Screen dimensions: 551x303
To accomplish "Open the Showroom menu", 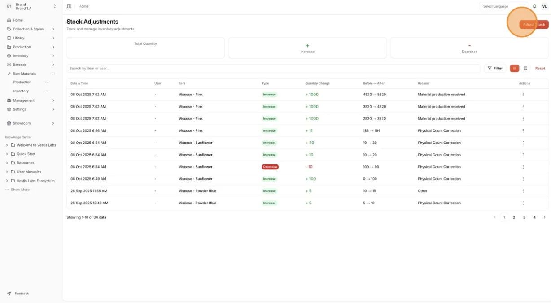I will coord(31,123).
